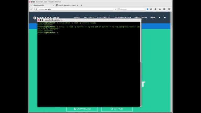Open the ABOUT navigation link
Screen dimensions: 201x113
(77, 18)
